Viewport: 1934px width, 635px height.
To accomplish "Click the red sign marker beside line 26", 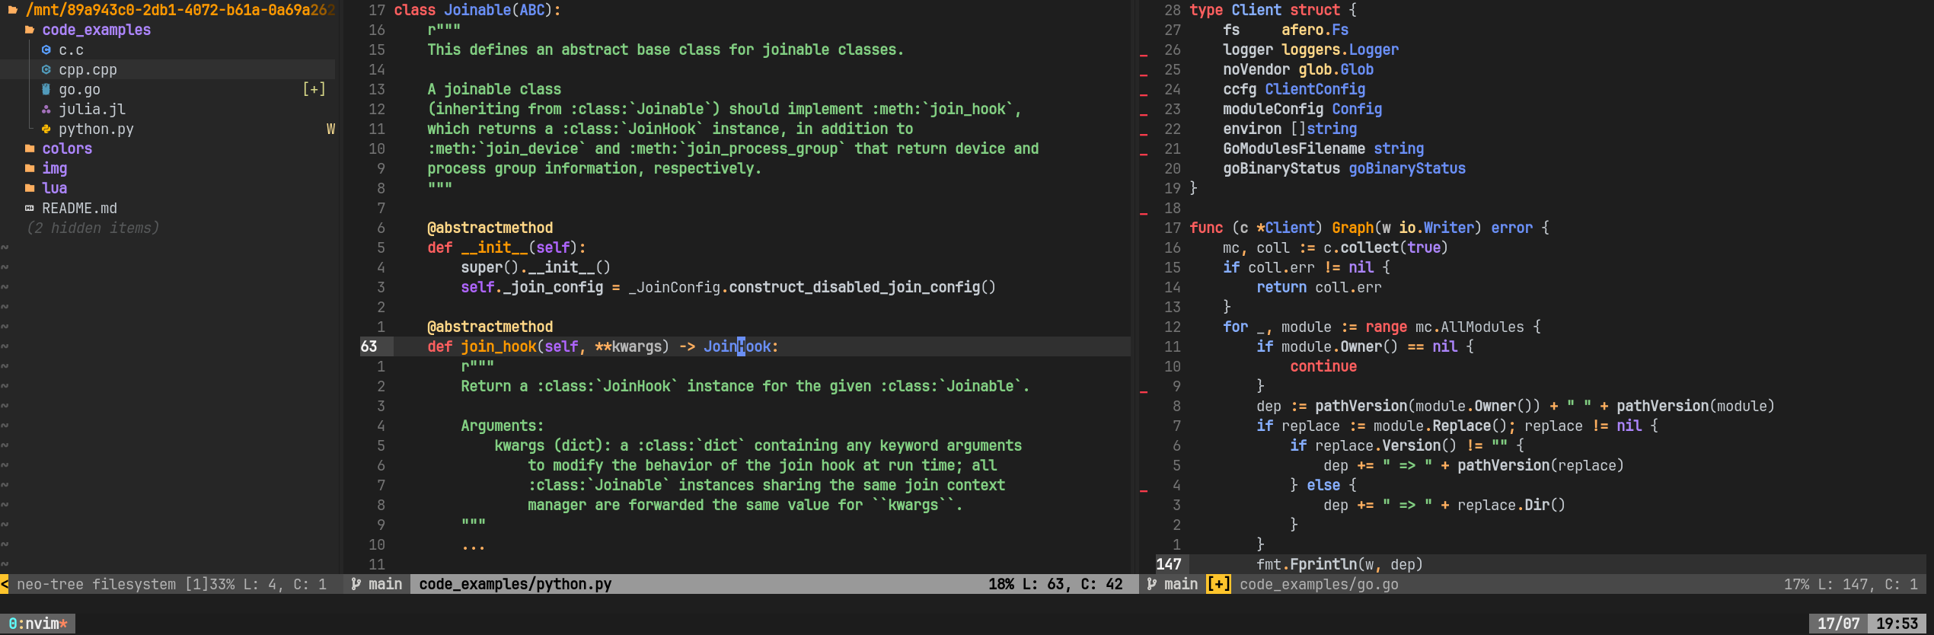I will pyautogui.click(x=1144, y=56).
